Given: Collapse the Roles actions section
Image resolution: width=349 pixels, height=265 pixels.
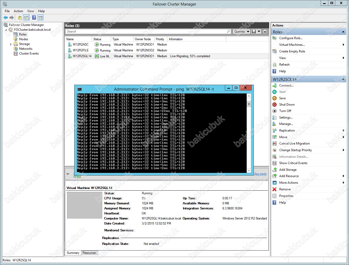Looking at the screenshot, I should tap(343, 32).
